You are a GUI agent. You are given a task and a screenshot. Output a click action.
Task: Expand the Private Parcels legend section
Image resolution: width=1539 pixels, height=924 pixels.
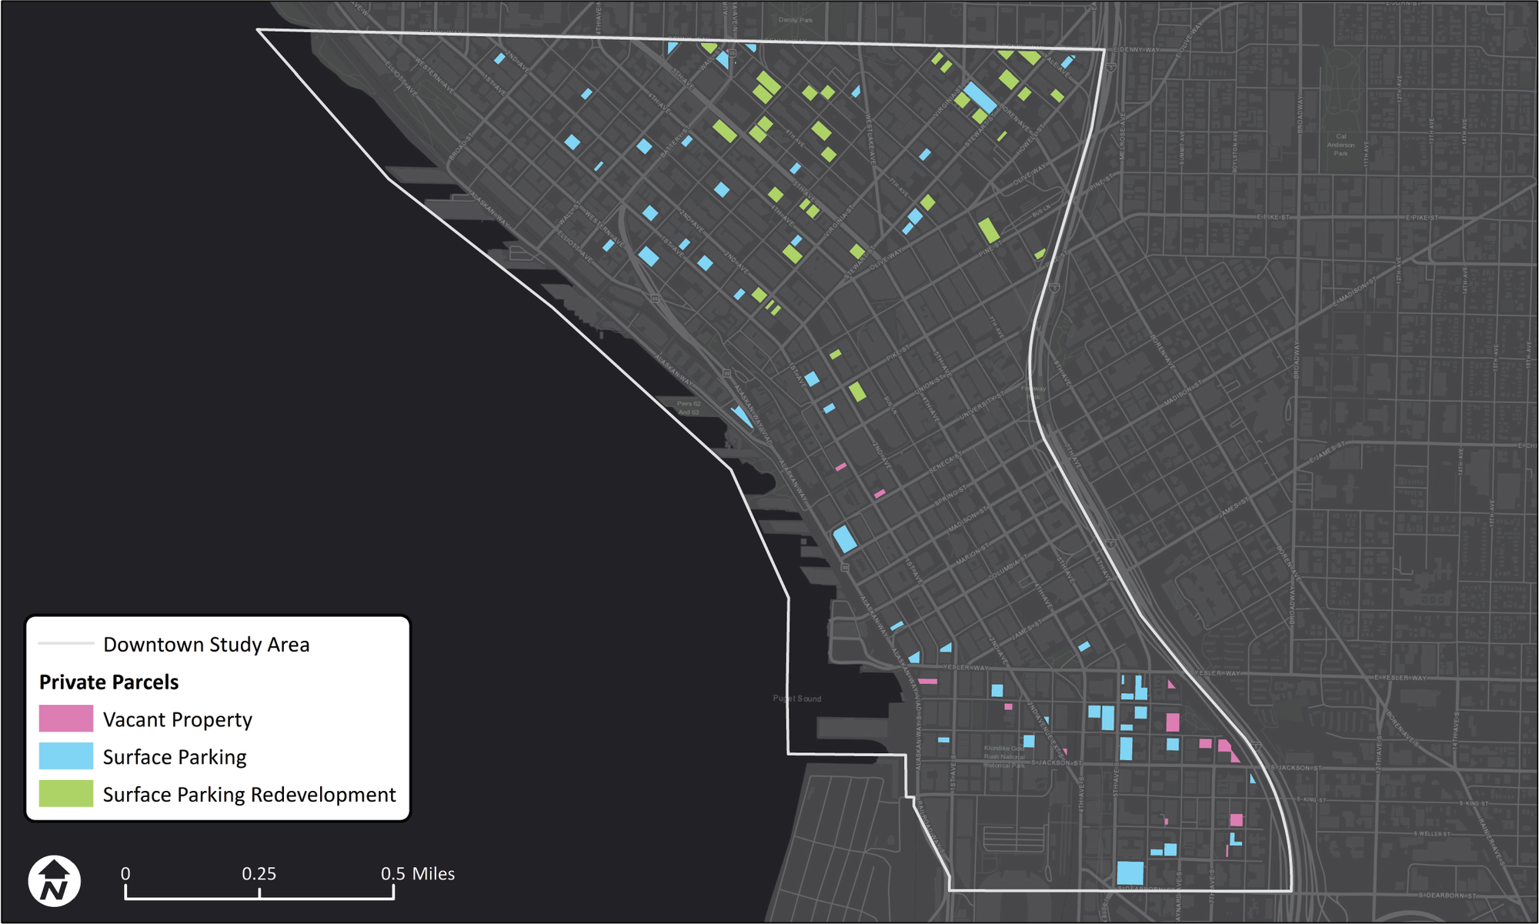click(110, 682)
